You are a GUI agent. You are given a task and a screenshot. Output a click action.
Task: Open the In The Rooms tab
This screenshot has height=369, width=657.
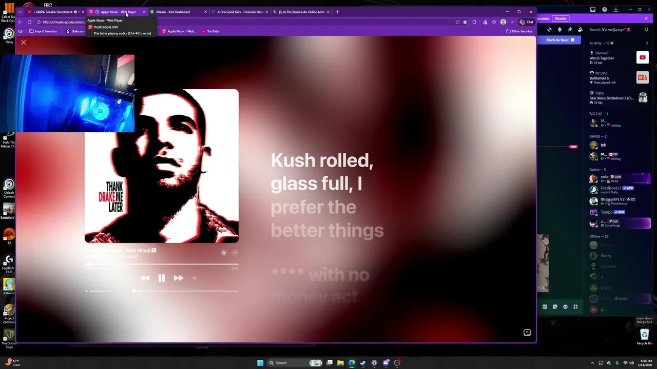301,12
